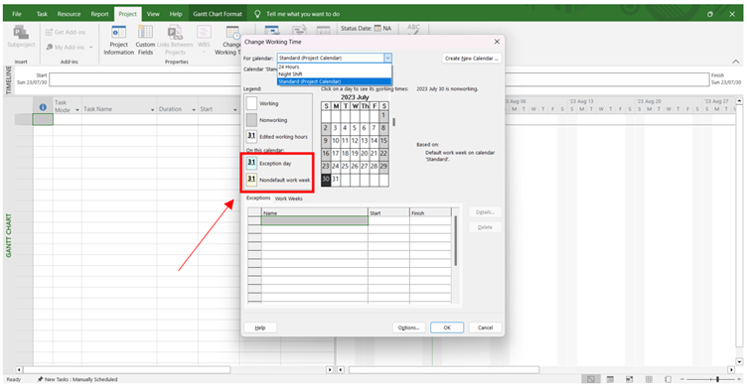Click the exceptions table vertical scrollbar
Viewport: 747px width, 389px height.
click(x=456, y=241)
